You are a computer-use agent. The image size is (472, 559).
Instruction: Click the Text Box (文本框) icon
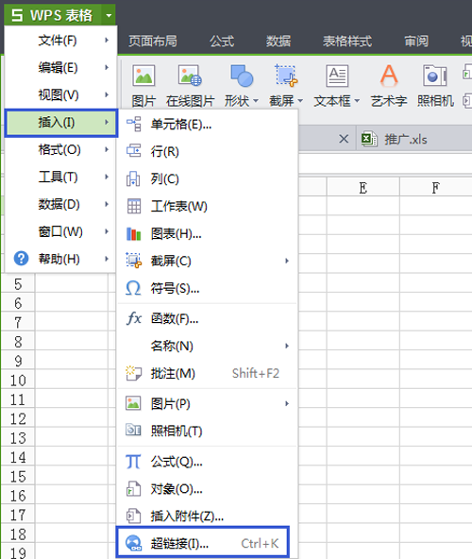pyautogui.click(x=337, y=76)
